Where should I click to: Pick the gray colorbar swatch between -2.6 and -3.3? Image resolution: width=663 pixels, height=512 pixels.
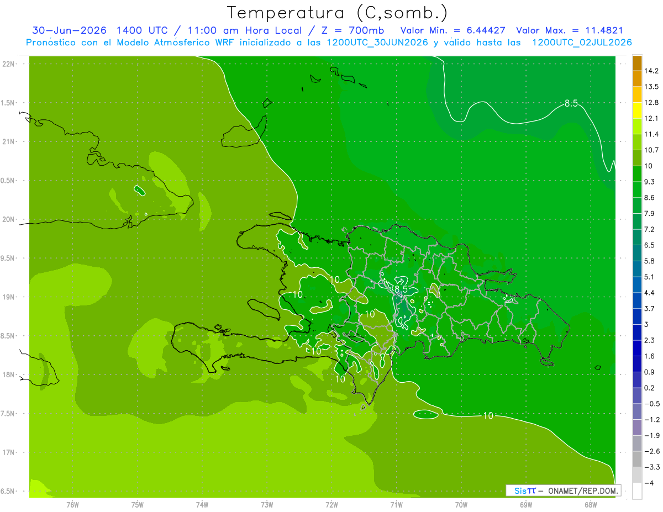637,459
